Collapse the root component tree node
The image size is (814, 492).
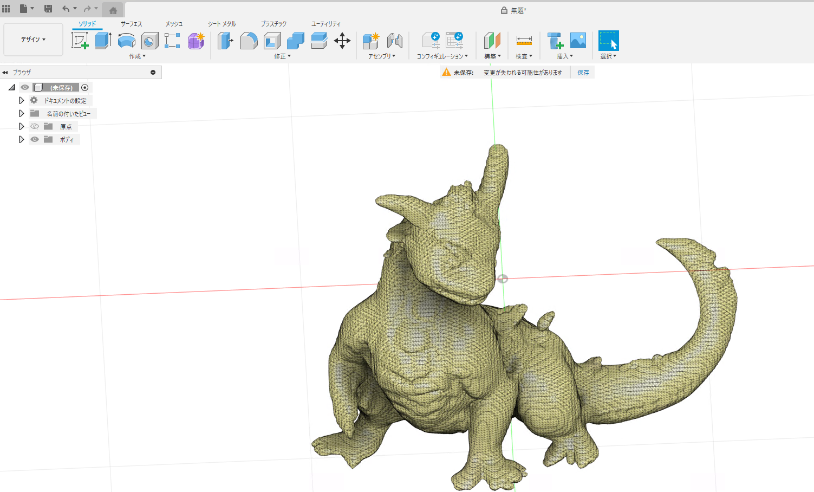click(x=11, y=87)
